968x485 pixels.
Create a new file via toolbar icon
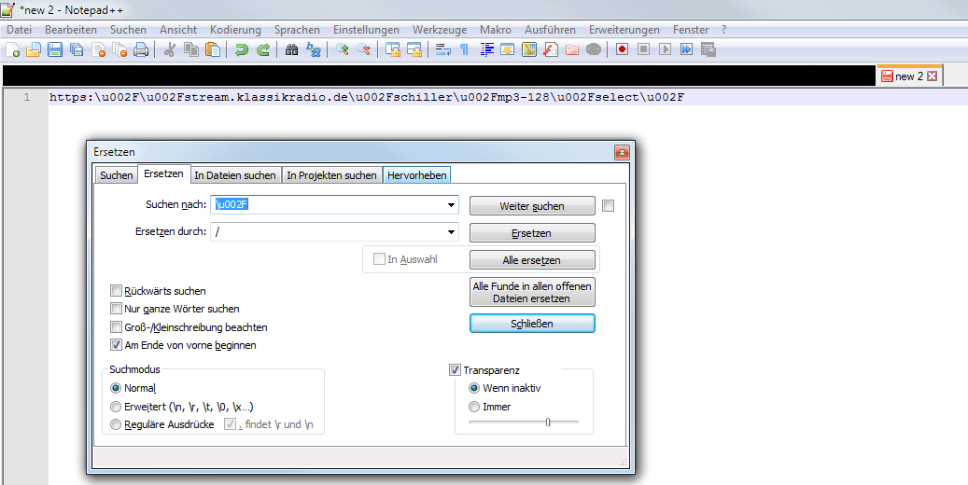(x=12, y=50)
